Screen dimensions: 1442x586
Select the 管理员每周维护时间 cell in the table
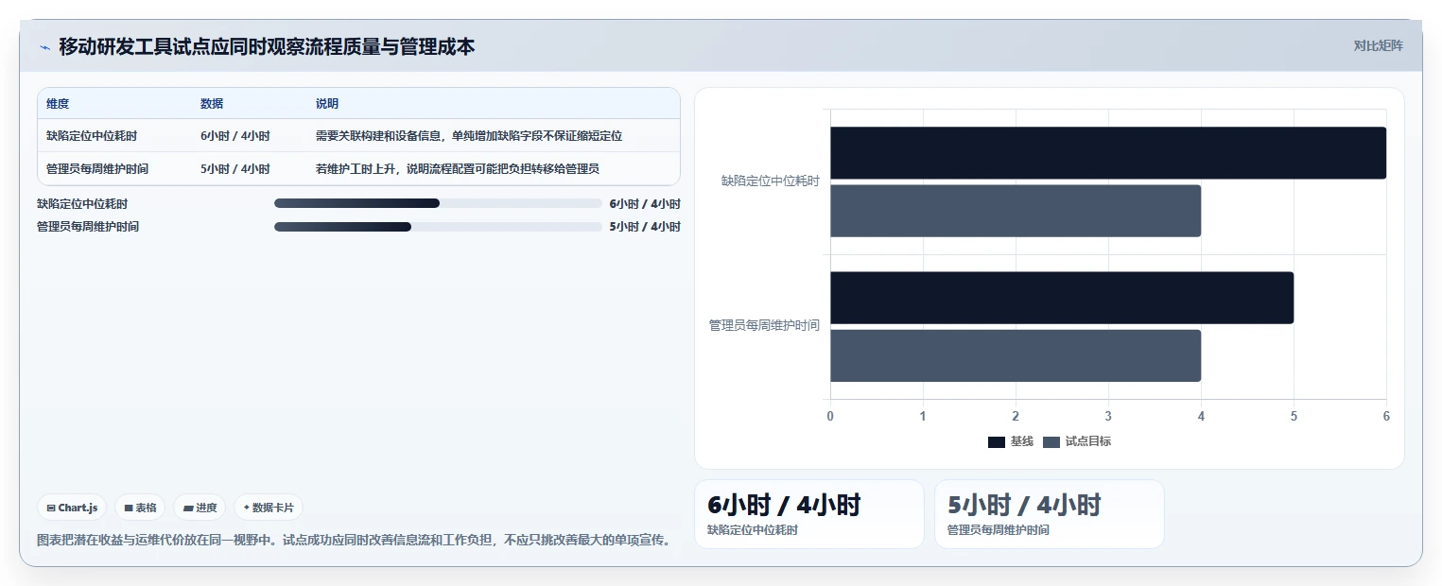[x=97, y=169]
